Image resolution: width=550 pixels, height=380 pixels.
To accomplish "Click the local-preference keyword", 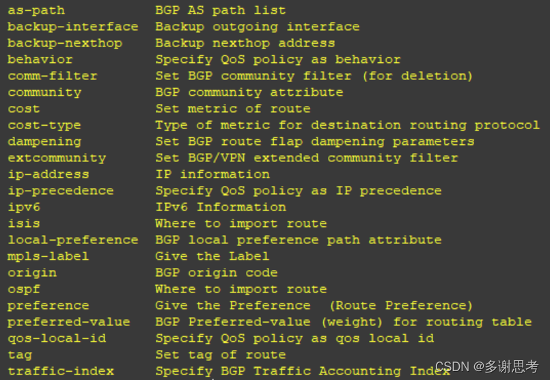I will pyautogui.click(x=73, y=240).
